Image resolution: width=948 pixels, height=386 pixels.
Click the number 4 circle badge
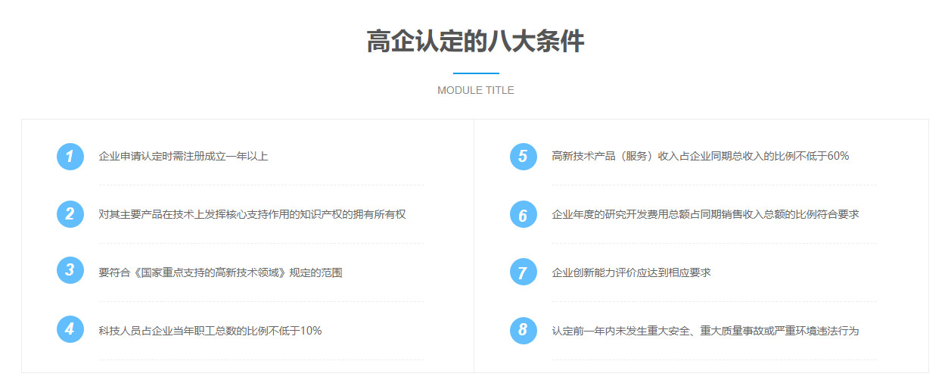click(70, 329)
